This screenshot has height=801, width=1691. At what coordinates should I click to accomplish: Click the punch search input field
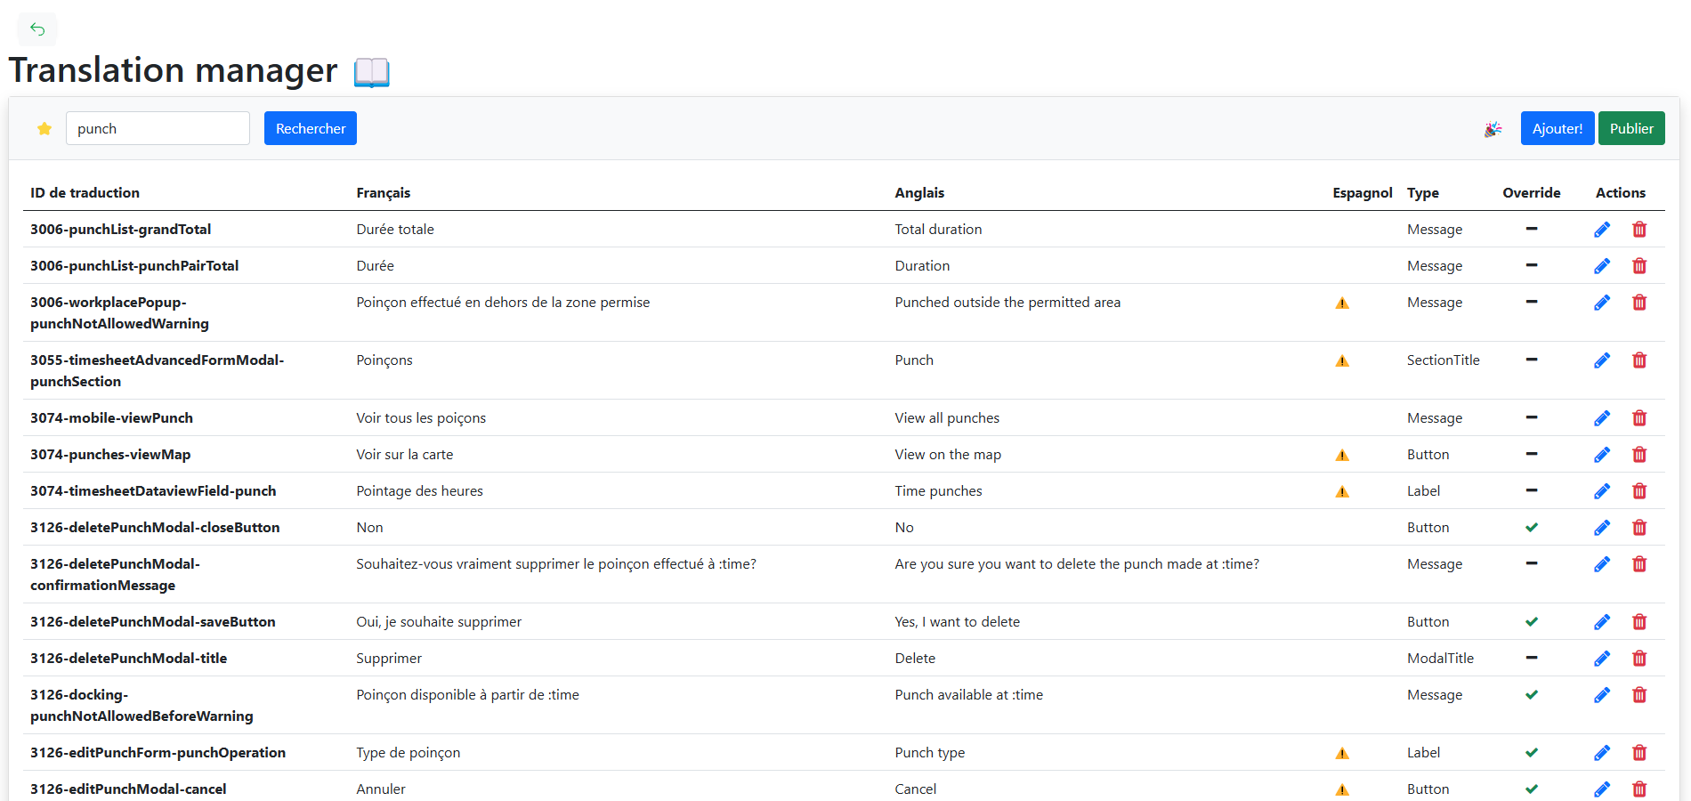158,129
